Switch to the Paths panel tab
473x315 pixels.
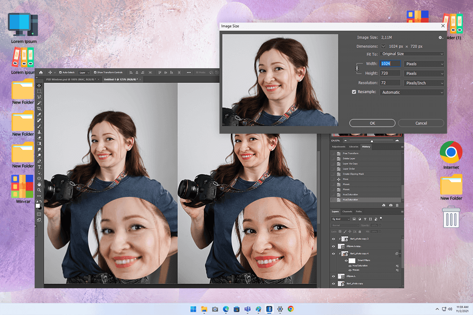tap(358, 211)
